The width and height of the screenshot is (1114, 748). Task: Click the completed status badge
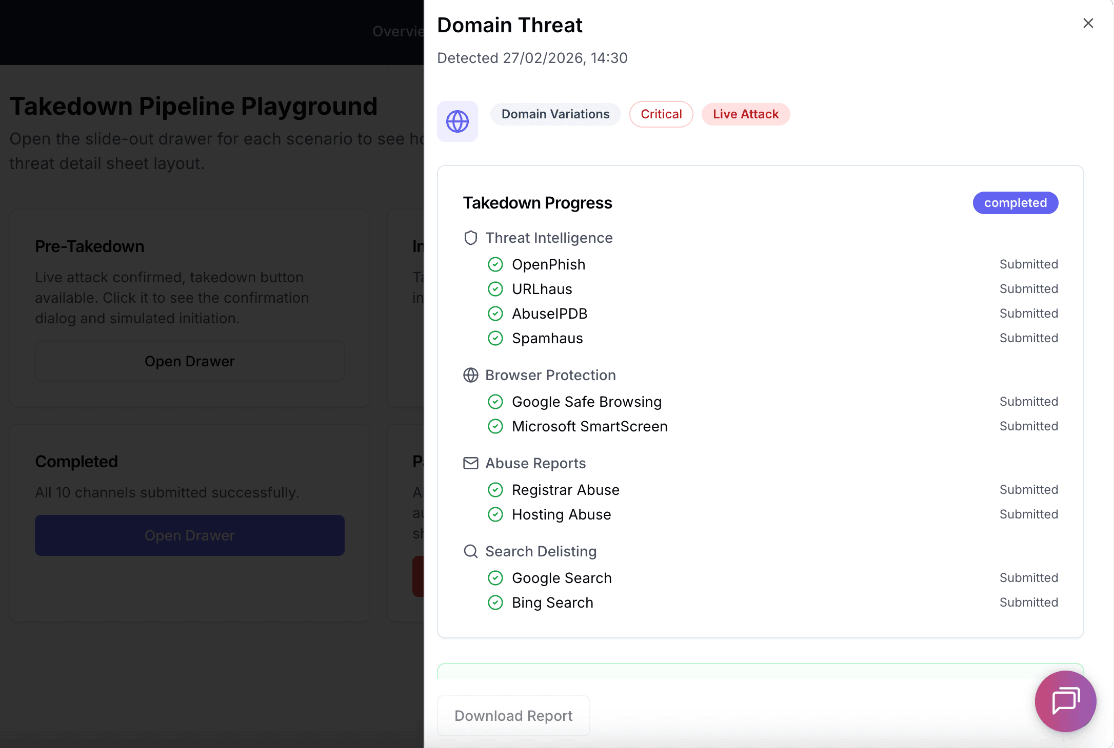coord(1016,203)
